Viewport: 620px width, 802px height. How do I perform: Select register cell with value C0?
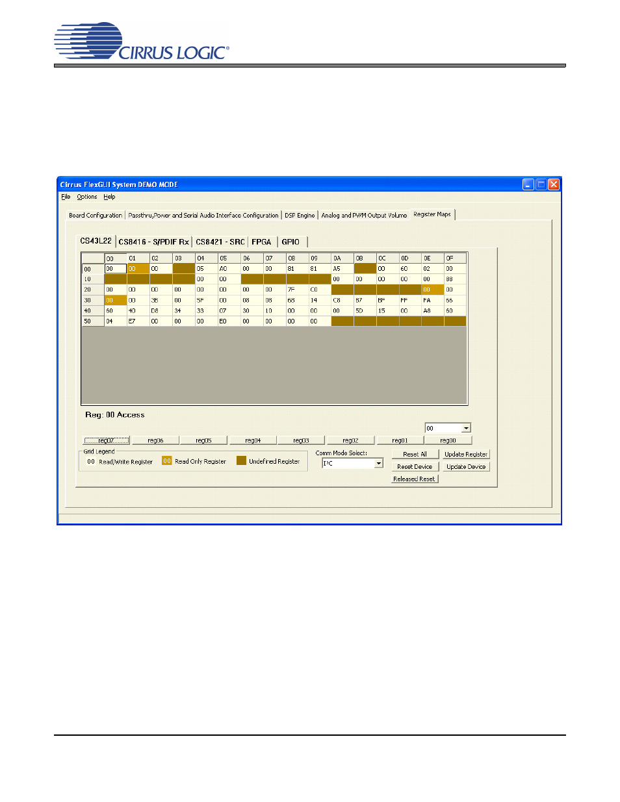(x=320, y=290)
